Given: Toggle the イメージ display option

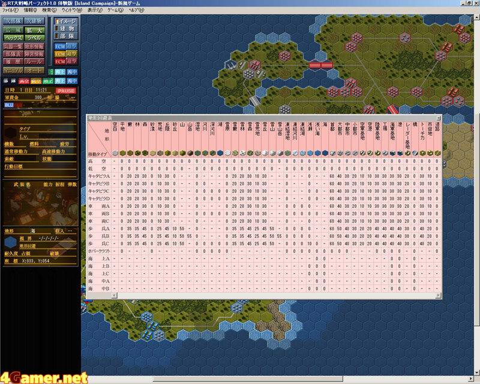Looking at the screenshot, I should 66,21.
